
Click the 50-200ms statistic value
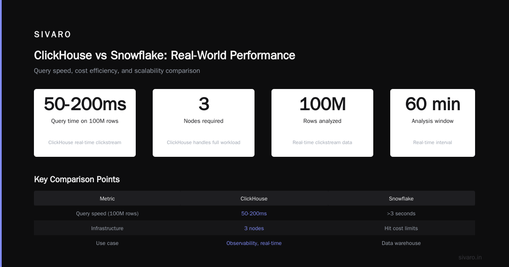[85, 104]
